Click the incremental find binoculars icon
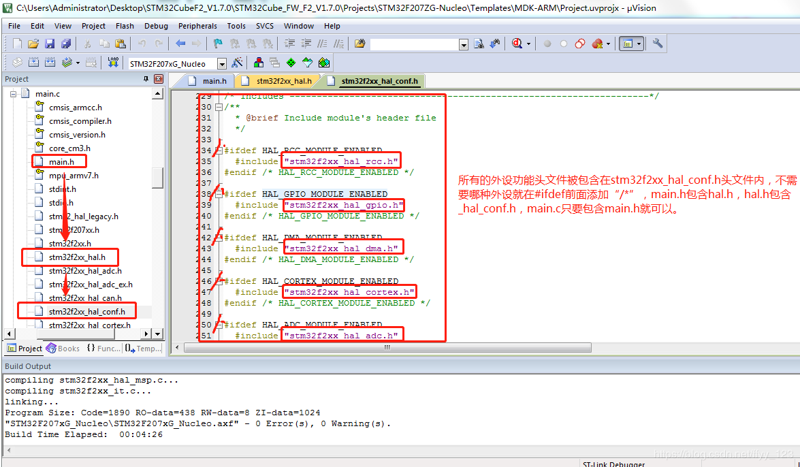This screenshot has height=467, width=800. click(495, 44)
